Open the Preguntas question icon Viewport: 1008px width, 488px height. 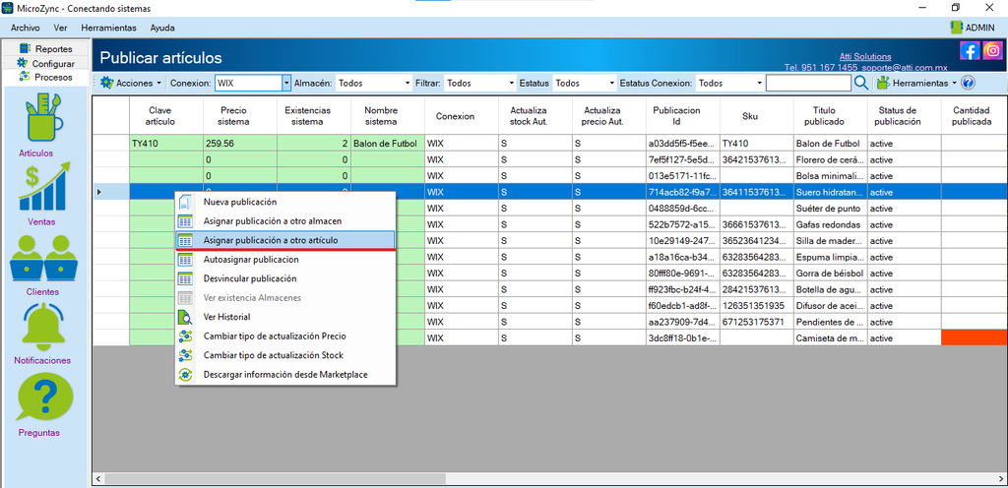tap(44, 396)
